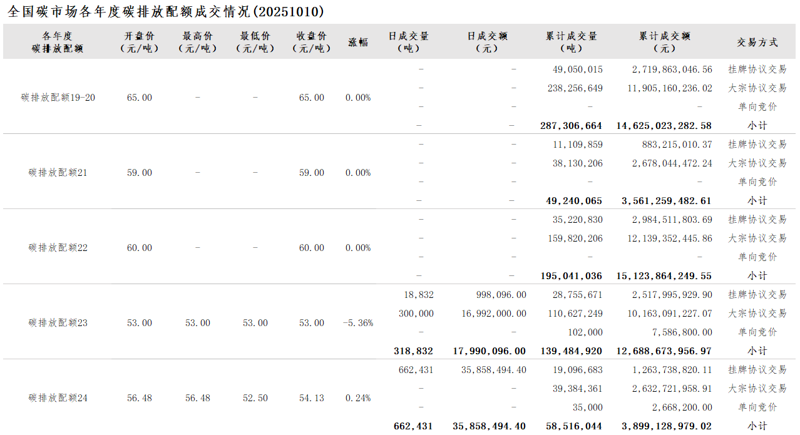Click the 碳排放配额21 row label
The height and width of the screenshot is (435, 800).
point(58,173)
